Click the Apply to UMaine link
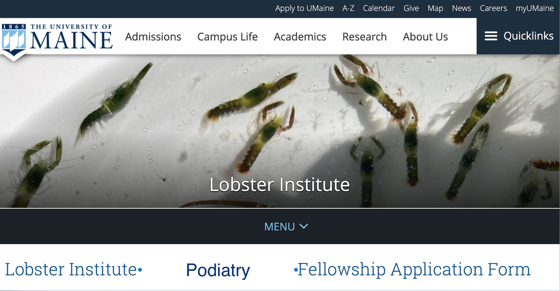 (x=304, y=8)
